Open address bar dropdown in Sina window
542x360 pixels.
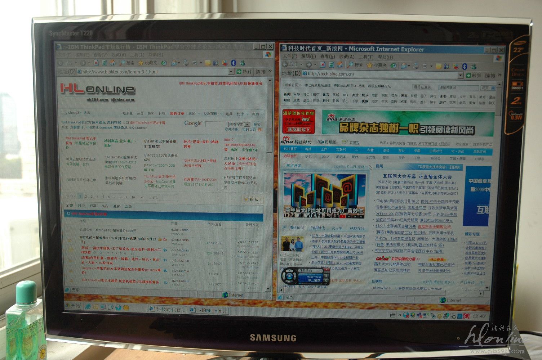point(460,75)
